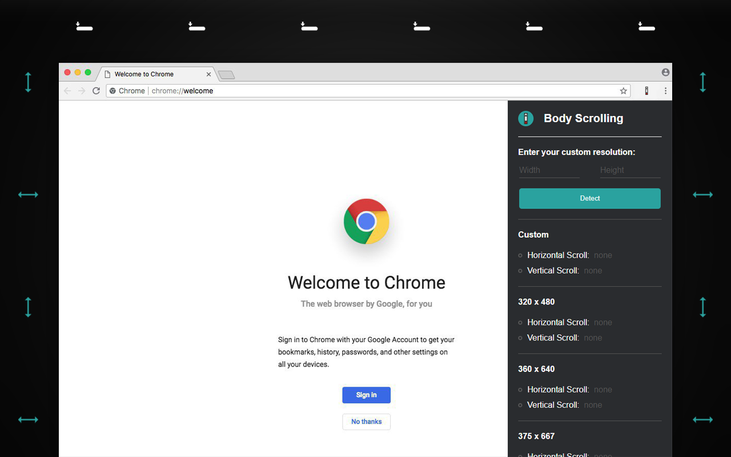This screenshot has height=457, width=731.
Task: Click the Body Scrolling heading
Action: coord(584,118)
